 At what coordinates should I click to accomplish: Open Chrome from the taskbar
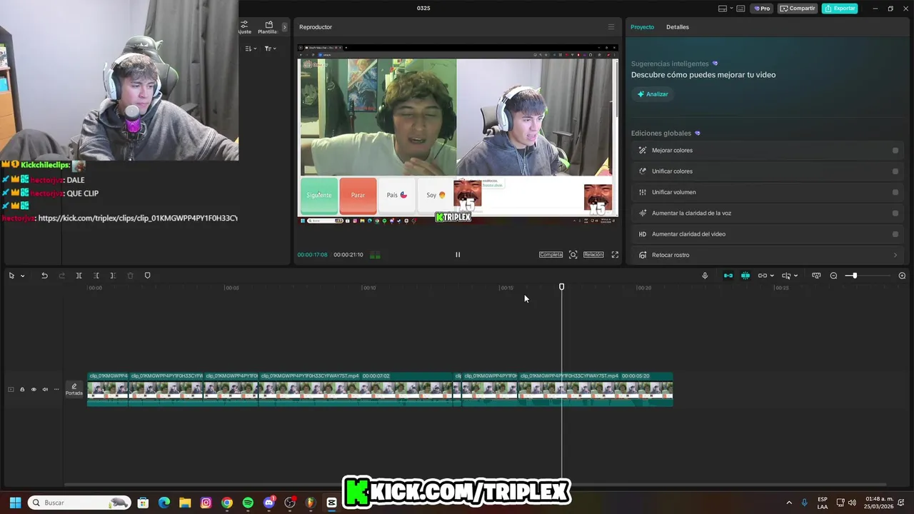tap(227, 503)
